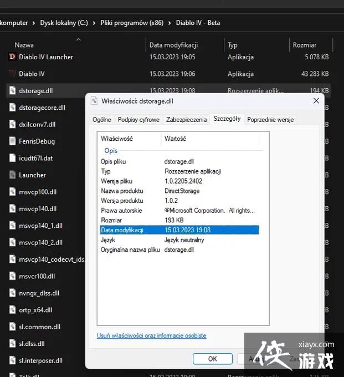
Task: Click the icudt67l.dat file icon
Action: tap(12, 158)
